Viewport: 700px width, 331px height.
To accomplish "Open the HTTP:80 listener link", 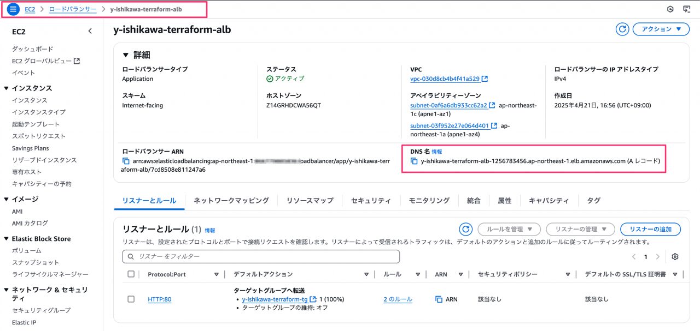I will pos(160,299).
